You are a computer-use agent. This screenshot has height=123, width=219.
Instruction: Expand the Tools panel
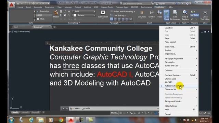tap(185, 23)
